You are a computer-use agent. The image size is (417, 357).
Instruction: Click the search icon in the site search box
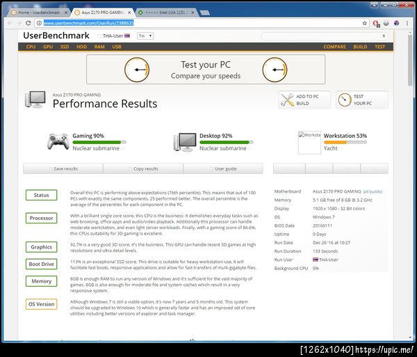384,36
